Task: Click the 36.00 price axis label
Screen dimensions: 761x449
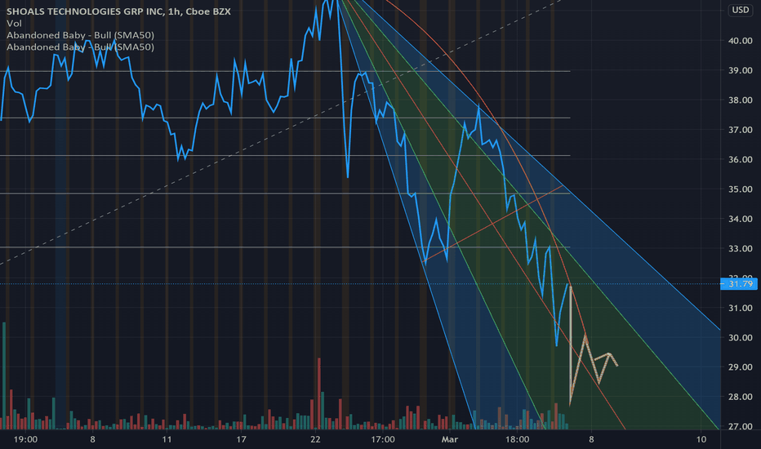Action: (x=740, y=160)
